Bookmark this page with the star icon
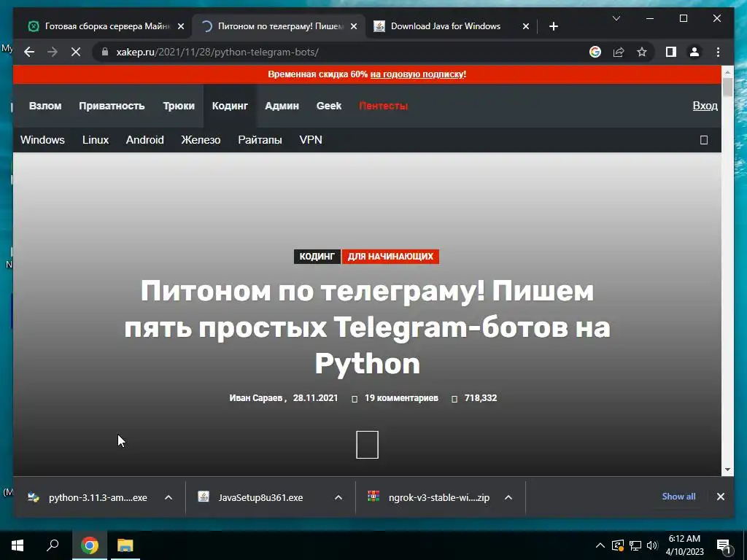The width and height of the screenshot is (747, 560). (x=642, y=52)
